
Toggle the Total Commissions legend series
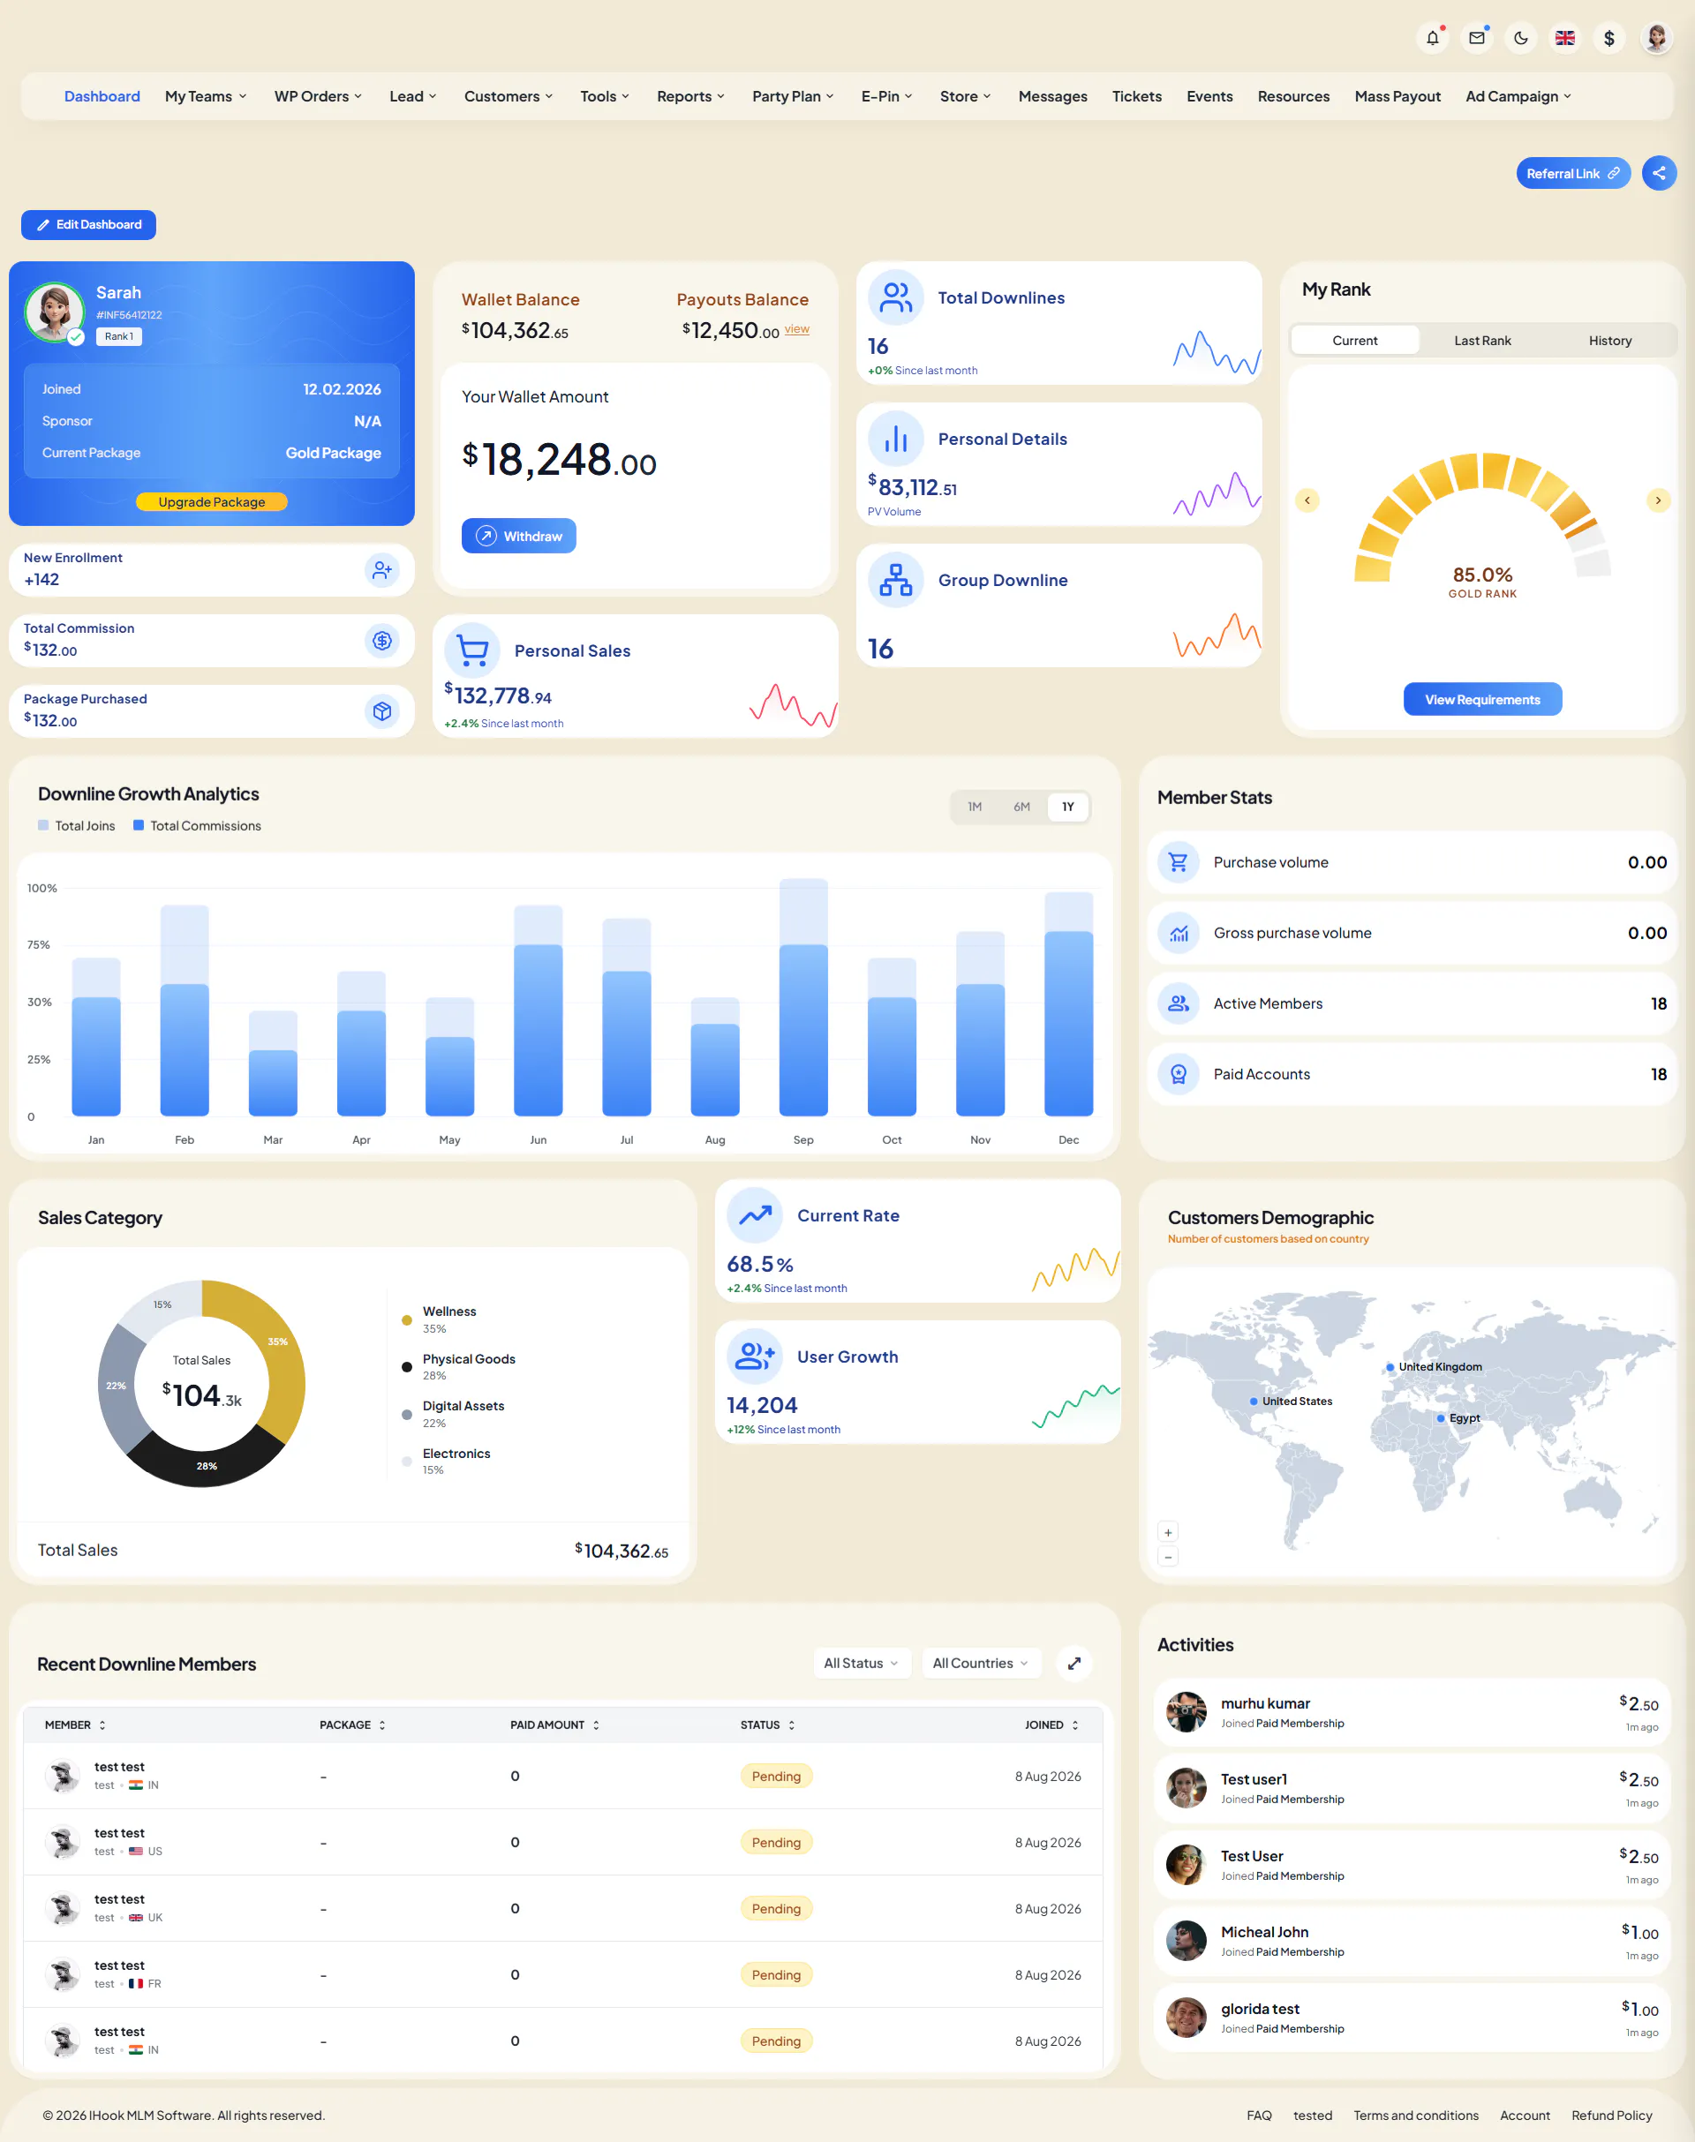click(x=198, y=825)
